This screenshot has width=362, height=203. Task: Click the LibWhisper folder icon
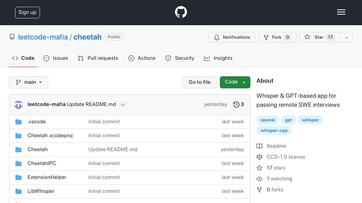click(18, 191)
